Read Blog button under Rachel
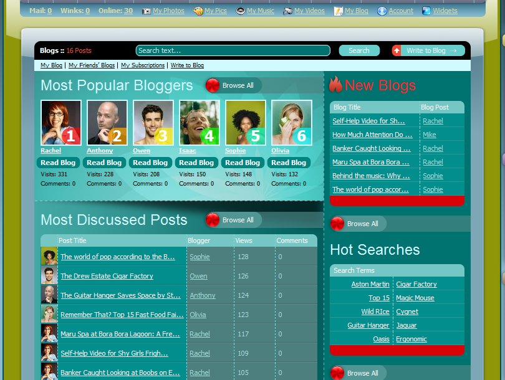 coord(60,163)
